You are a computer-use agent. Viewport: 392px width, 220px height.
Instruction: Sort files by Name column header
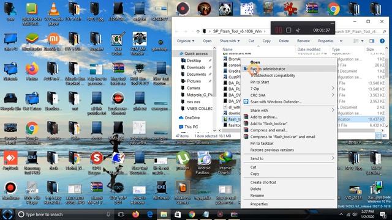click(x=227, y=50)
